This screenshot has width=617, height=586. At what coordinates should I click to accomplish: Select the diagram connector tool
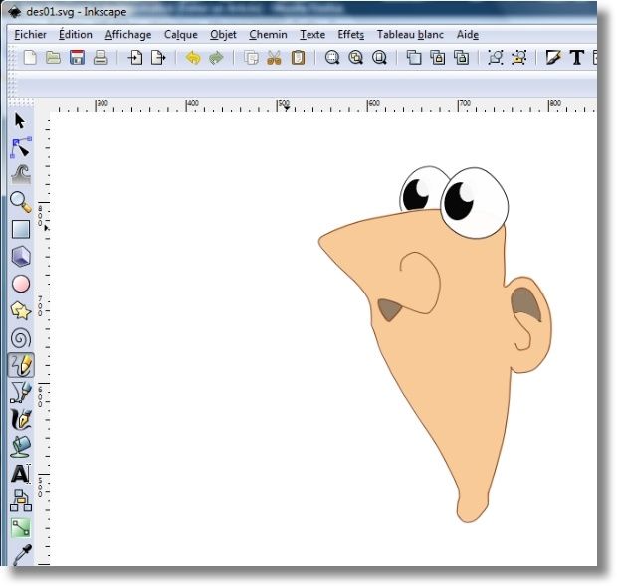[x=21, y=500]
